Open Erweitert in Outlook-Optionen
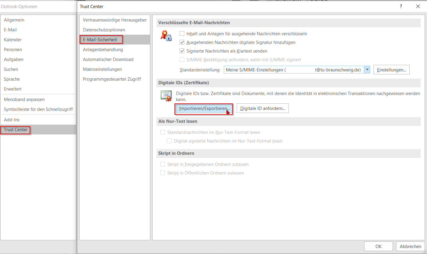The image size is (427, 254). click(38, 89)
